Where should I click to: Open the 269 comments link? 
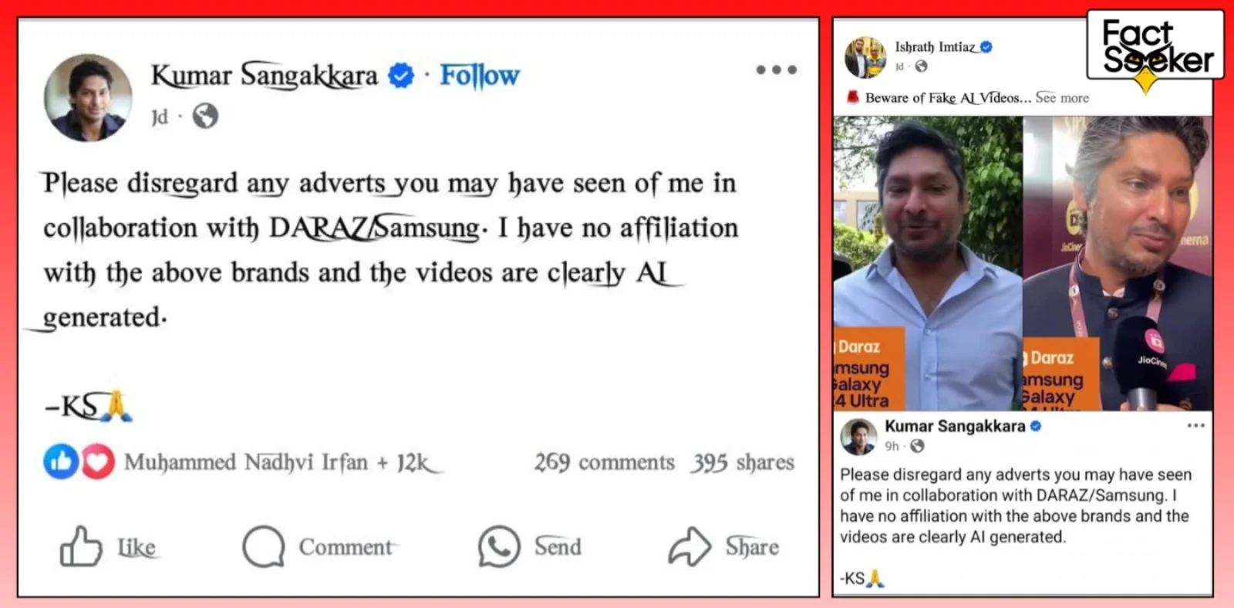point(605,462)
